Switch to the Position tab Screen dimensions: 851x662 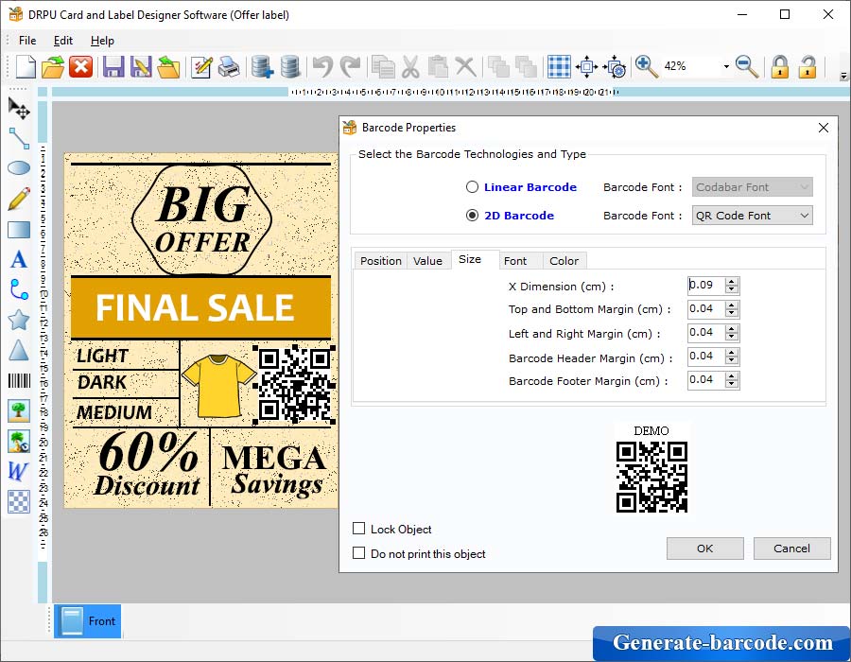click(x=380, y=261)
